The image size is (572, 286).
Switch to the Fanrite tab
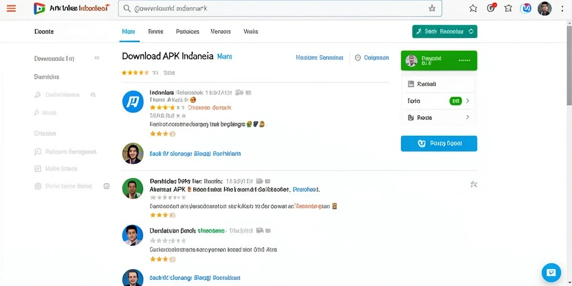pyautogui.click(x=156, y=31)
